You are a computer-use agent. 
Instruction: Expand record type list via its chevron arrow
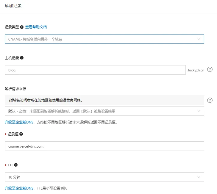coord(199,39)
